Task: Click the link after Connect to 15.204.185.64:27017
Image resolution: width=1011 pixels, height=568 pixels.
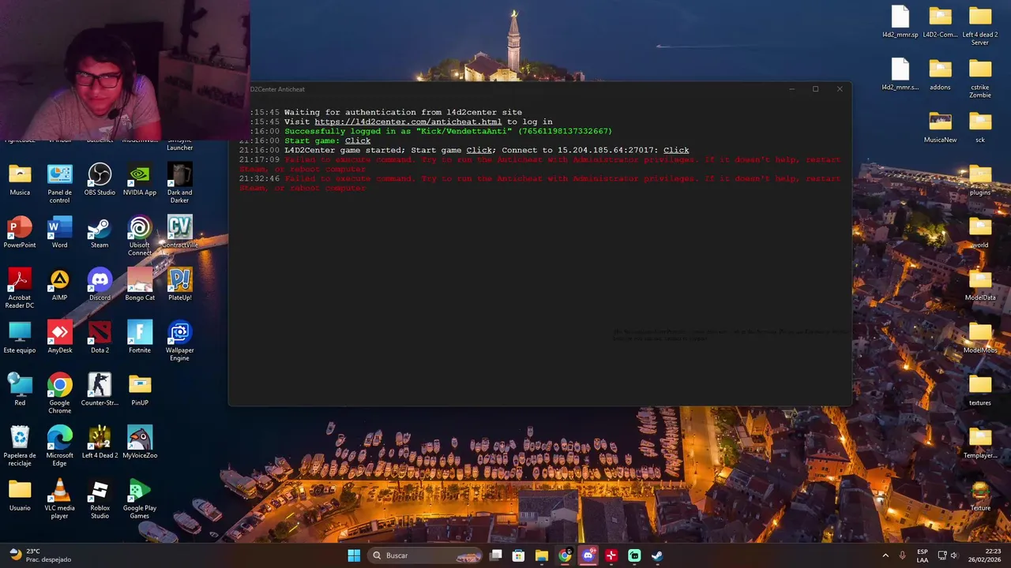Action: [676, 150]
